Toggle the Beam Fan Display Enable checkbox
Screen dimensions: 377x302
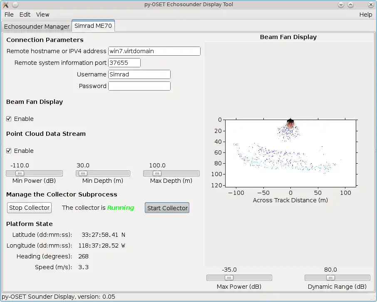coord(9,119)
